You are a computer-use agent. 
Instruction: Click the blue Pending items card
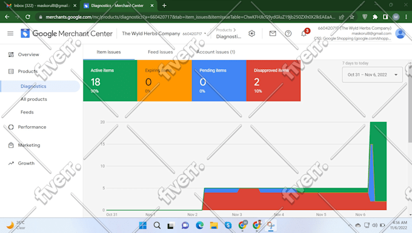219,81
